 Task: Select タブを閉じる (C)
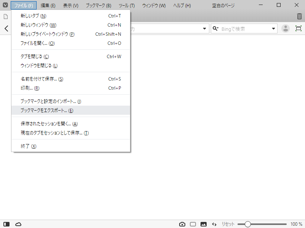71,56
